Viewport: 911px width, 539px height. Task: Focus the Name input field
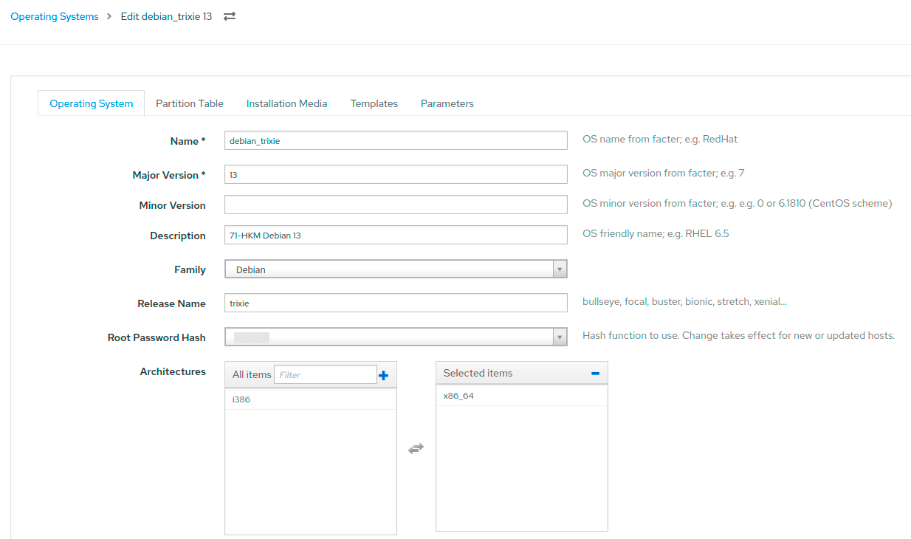[395, 141]
